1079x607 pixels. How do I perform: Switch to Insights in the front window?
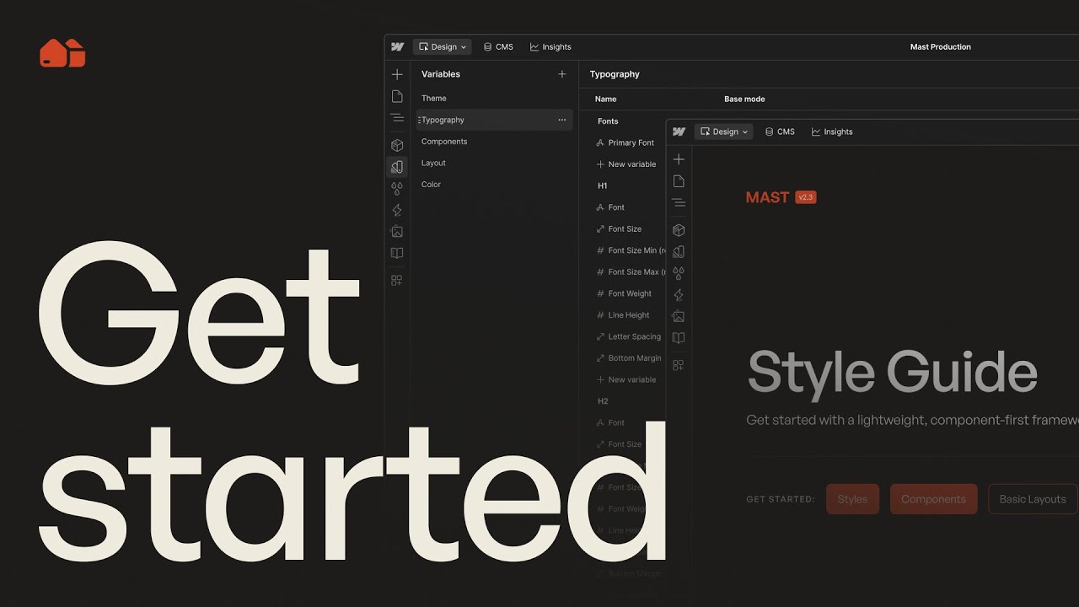[x=832, y=132]
